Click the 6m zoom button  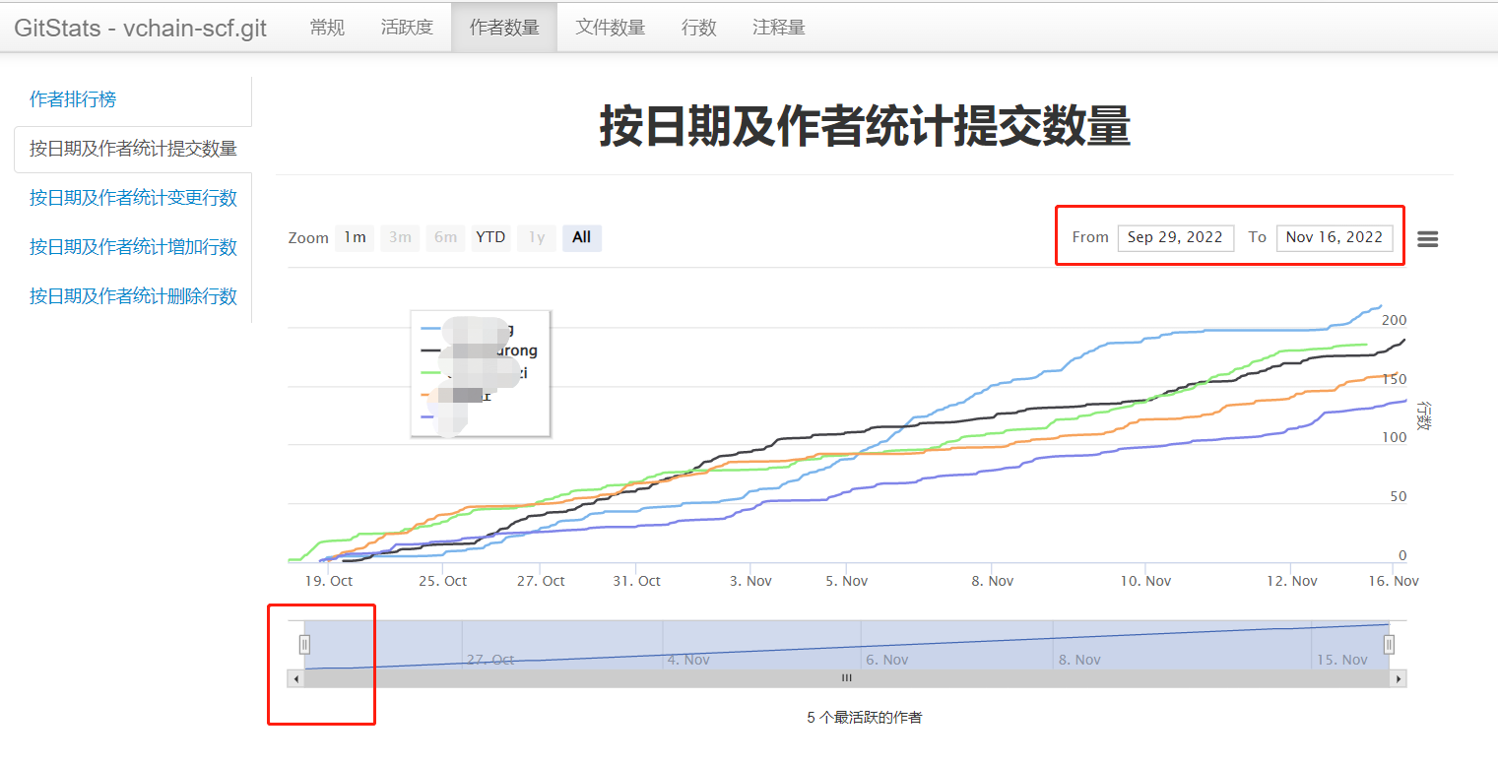point(446,237)
